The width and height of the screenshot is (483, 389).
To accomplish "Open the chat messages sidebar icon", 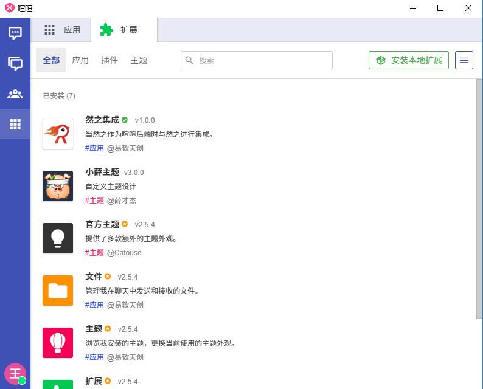I will 15,33.
